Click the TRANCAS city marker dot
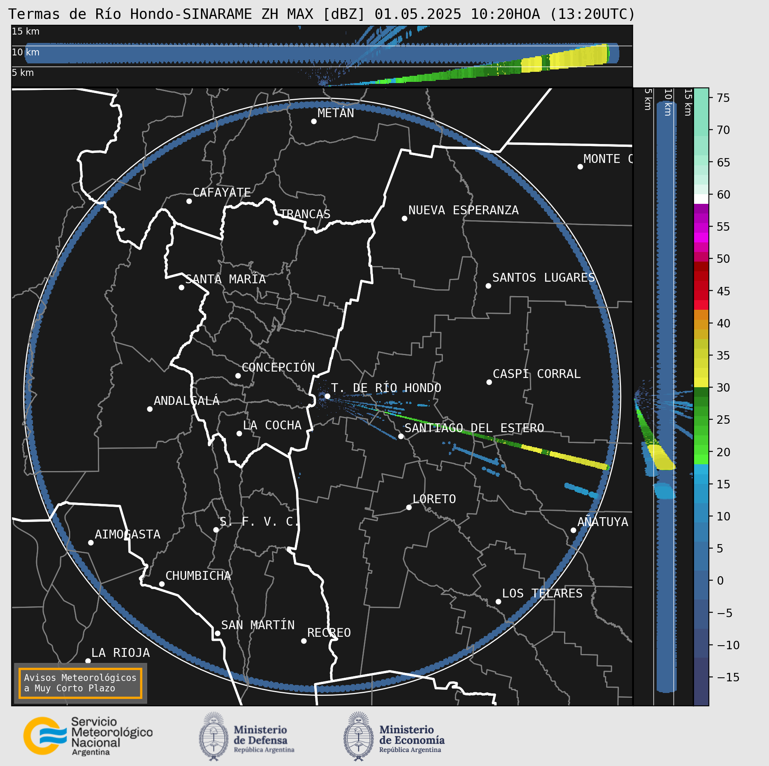The height and width of the screenshot is (766, 769). click(x=276, y=222)
